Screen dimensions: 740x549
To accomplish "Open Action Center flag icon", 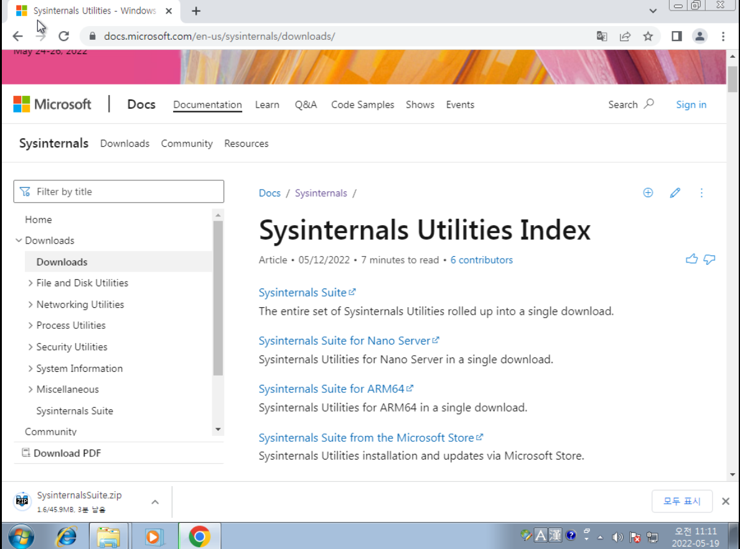I will (x=635, y=537).
